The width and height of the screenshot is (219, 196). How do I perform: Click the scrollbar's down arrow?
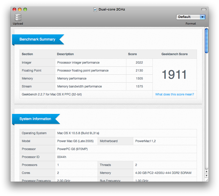206,176
